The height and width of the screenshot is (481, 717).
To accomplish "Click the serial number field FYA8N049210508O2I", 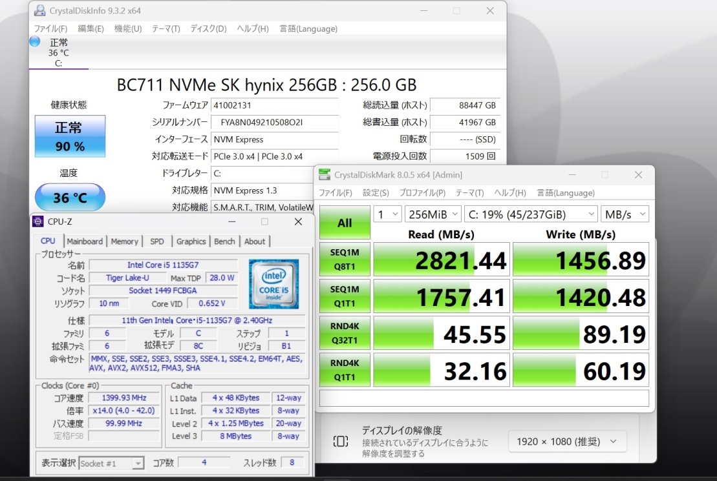I will (x=274, y=123).
